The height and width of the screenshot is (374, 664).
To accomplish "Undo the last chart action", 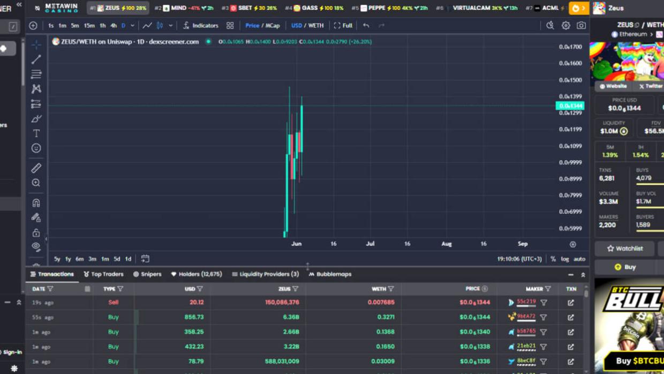I will [366, 25].
